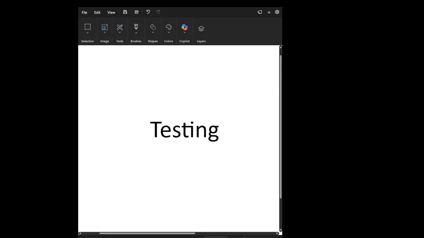Screen dimensions: 424x238
Task: Click the vertical scrollbar thumb
Action: click(281, 127)
